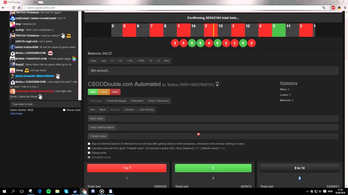
Task: Click the translate icon in address bar
Action: [324, 8]
